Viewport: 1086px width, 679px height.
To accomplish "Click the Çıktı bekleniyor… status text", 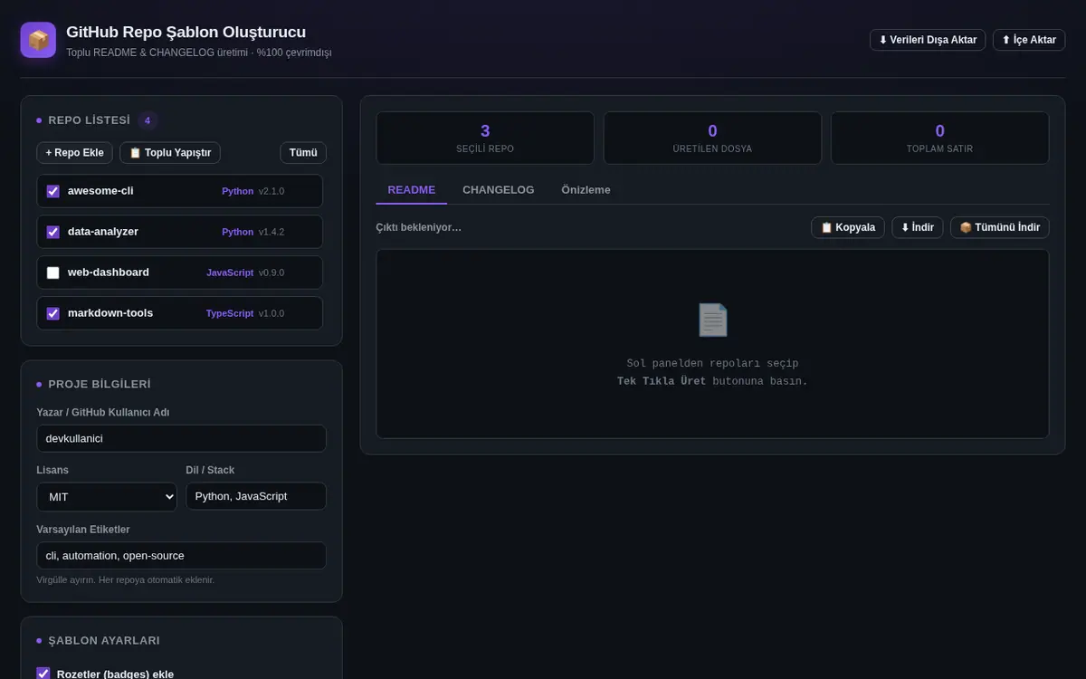I will (x=418, y=227).
